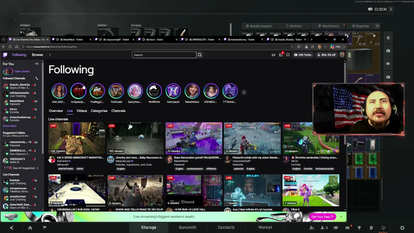
Task: Open the Twitch user profile avatar menu
Action: click(342, 55)
